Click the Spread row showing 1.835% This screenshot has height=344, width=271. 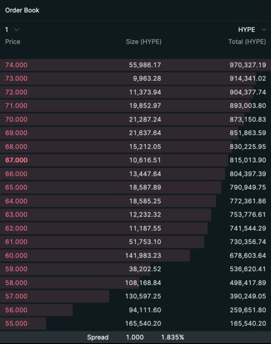135,337
